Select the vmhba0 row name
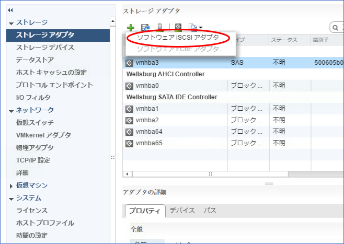 pyautogui.click(x=147, y=86)
